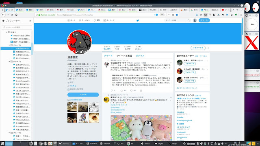Open the account avatar menu in header
Image resolution: width=260 pixels, height=146 pixels.
point(195,20)
